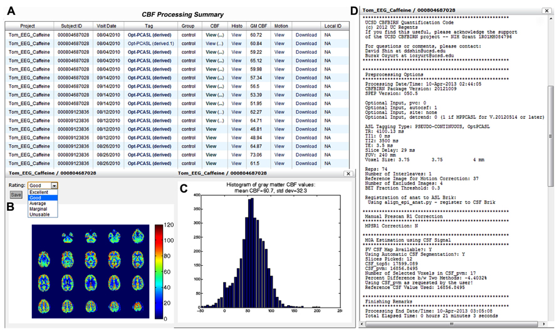Open CBF View (...) for row 53.39
The width and height of the screenshot is (559, 332).
tap(214, 95)
